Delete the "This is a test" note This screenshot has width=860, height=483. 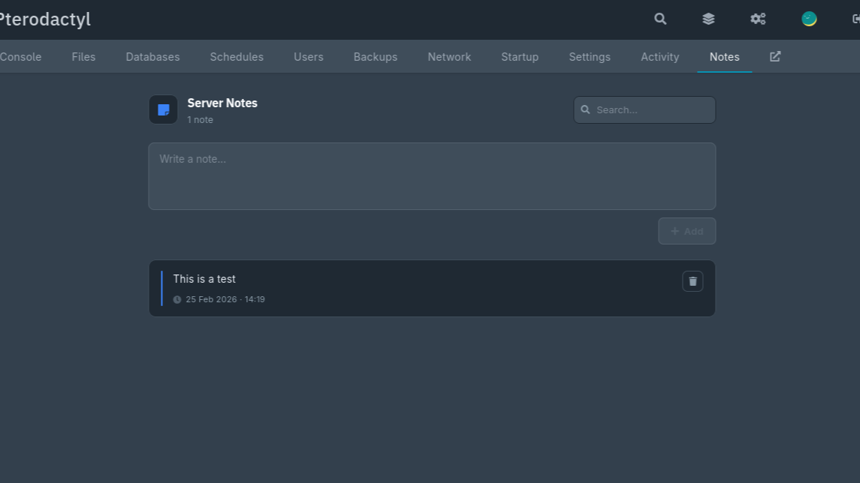click(x=693, y=281)
